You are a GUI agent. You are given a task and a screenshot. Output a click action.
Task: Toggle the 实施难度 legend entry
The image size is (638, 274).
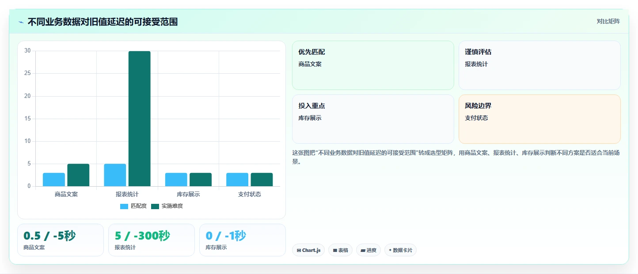(167, 206)
